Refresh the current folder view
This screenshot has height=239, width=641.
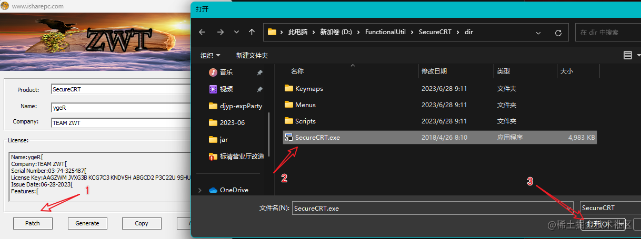[558, 33]
